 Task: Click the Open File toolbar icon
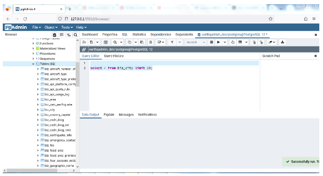84,42
